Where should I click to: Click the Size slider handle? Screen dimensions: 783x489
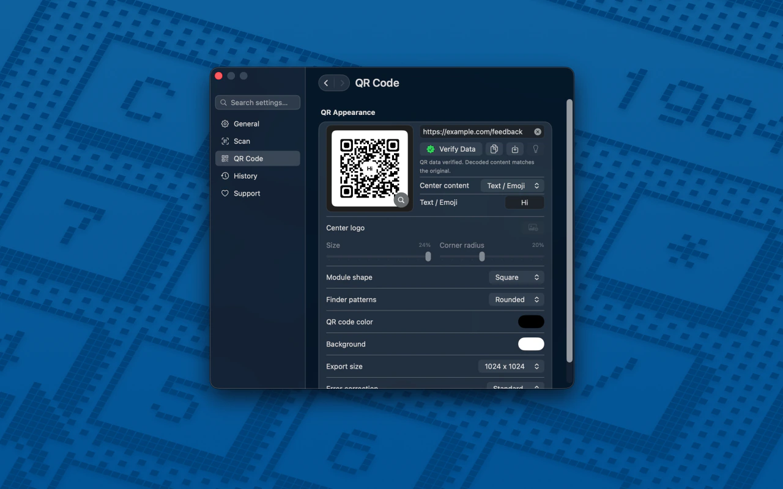click(428, 257)
